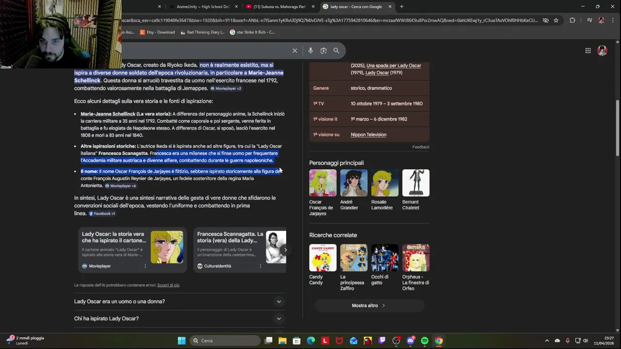The width and height of the screenshot is (621, 349).
Task: Close the lady oscar search tab
Action: 390,7
